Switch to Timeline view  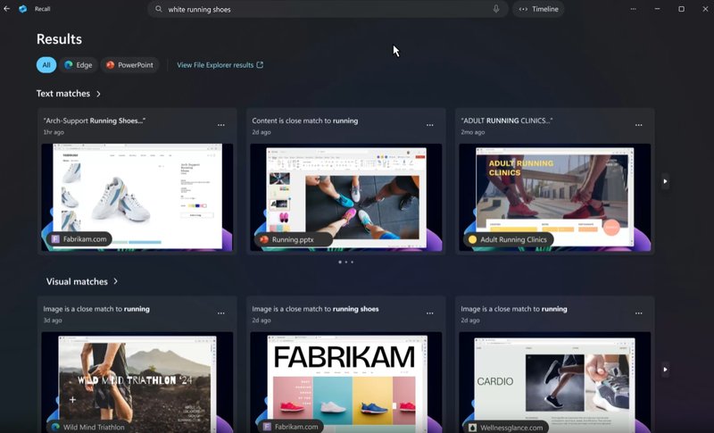pyautogui.click(x=538, y=9)
